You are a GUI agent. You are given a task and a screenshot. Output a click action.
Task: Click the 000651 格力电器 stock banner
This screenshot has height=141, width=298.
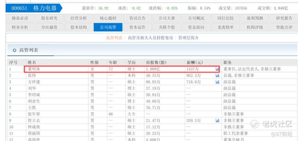pos(34,8)
